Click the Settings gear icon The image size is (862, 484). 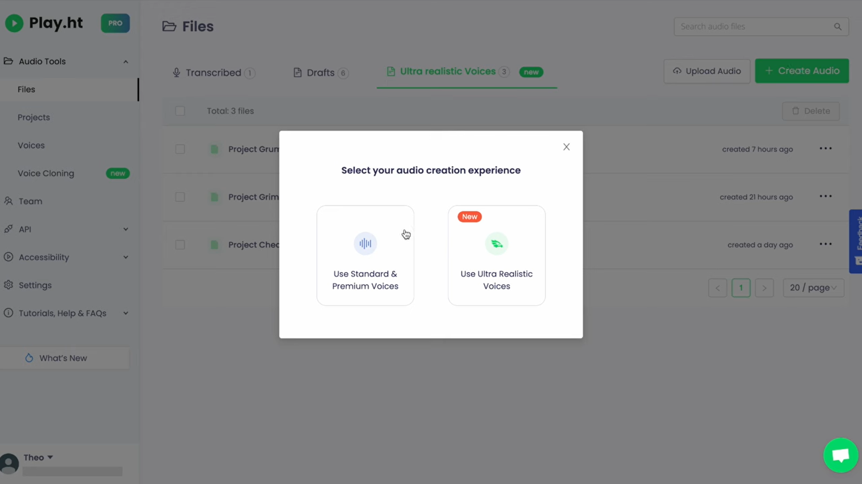[9, 285]
